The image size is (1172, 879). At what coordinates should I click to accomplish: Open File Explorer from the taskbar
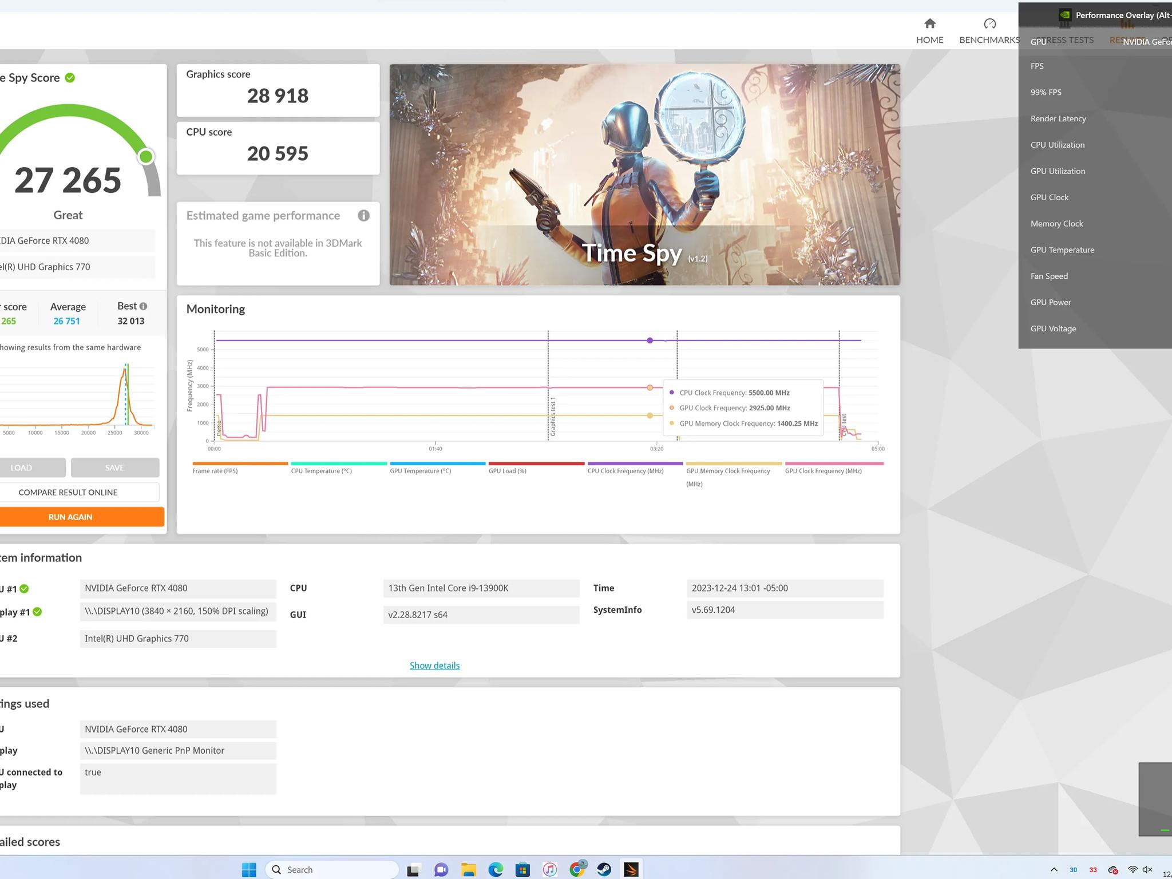(x=468, y=870)
